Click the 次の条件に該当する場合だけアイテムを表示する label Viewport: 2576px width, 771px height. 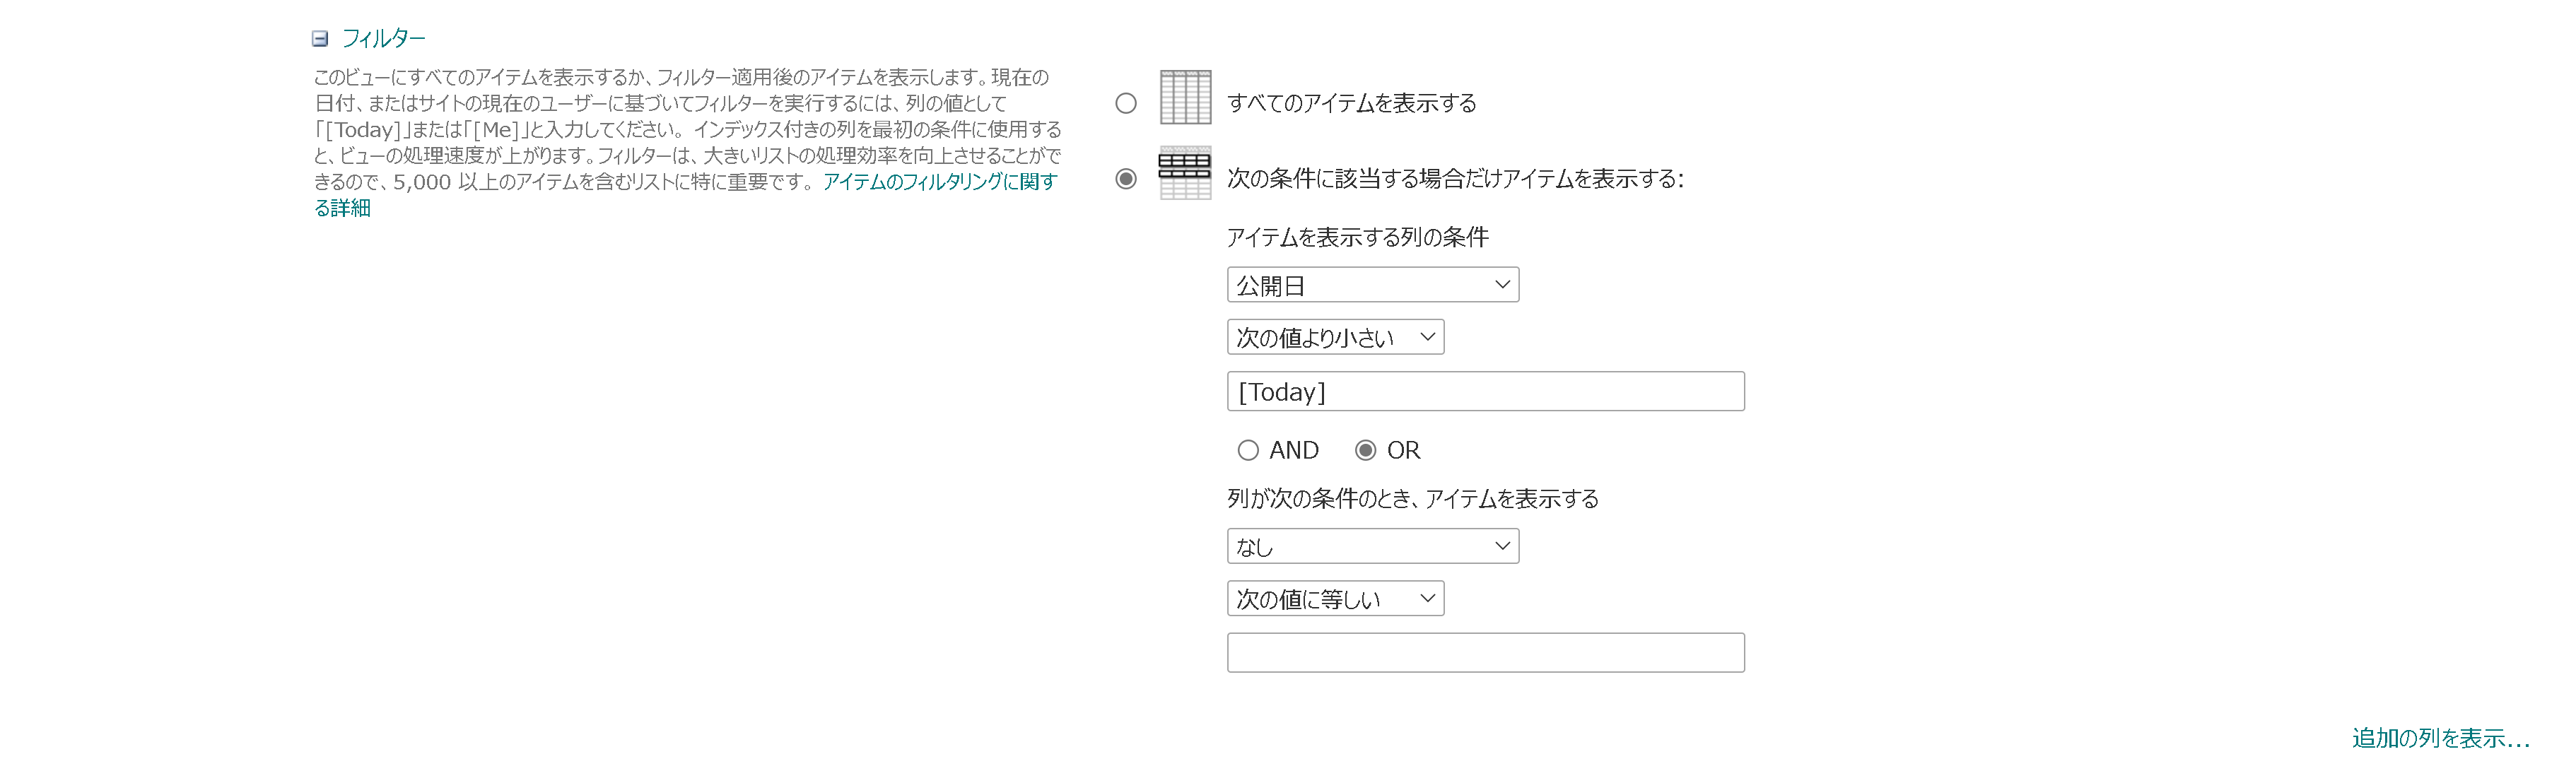[1455, 179]
